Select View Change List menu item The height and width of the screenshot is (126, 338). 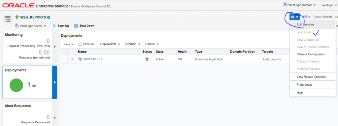point(313,40)
